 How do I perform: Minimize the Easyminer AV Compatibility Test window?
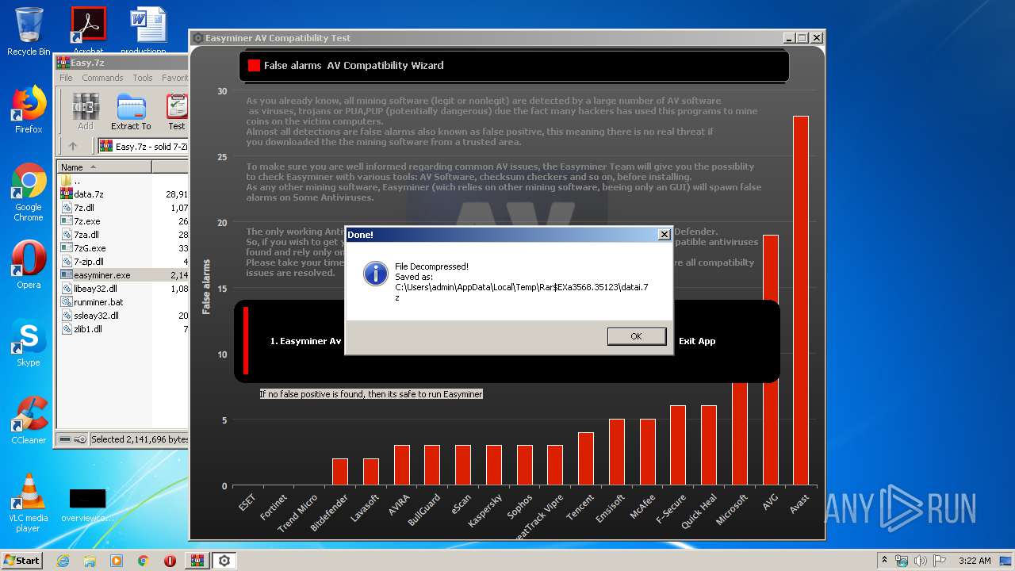coord(789,38)
